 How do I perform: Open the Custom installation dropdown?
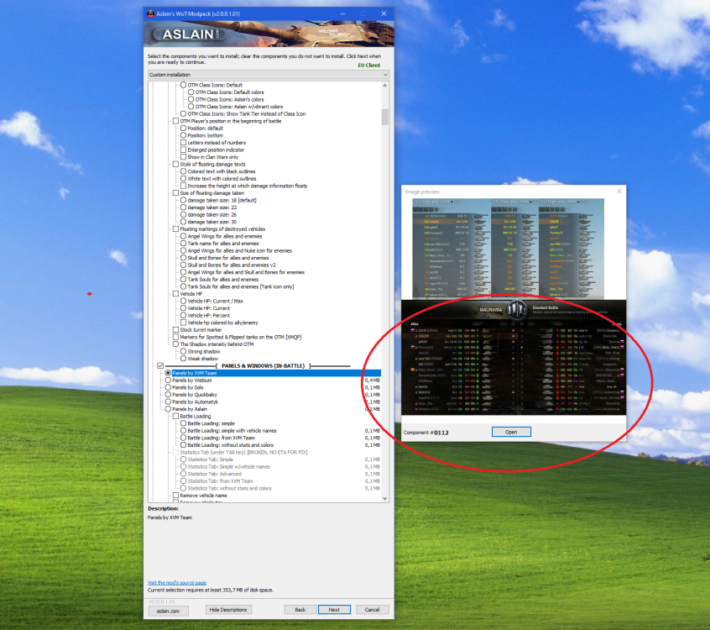[269, 74]
